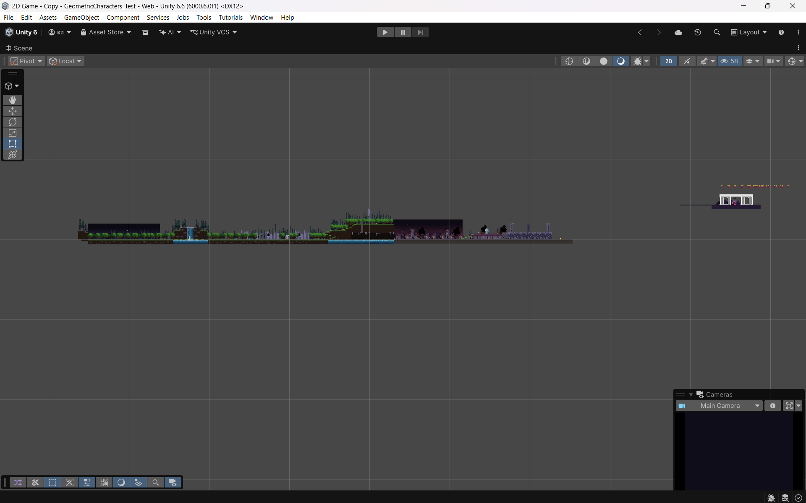This screenshot has height=503, width=806.
Task: Pause the game playback
Action: coord(403,32)
